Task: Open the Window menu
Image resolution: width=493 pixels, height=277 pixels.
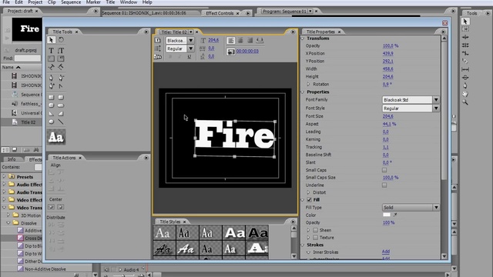Action: click(x=129, y=2)
